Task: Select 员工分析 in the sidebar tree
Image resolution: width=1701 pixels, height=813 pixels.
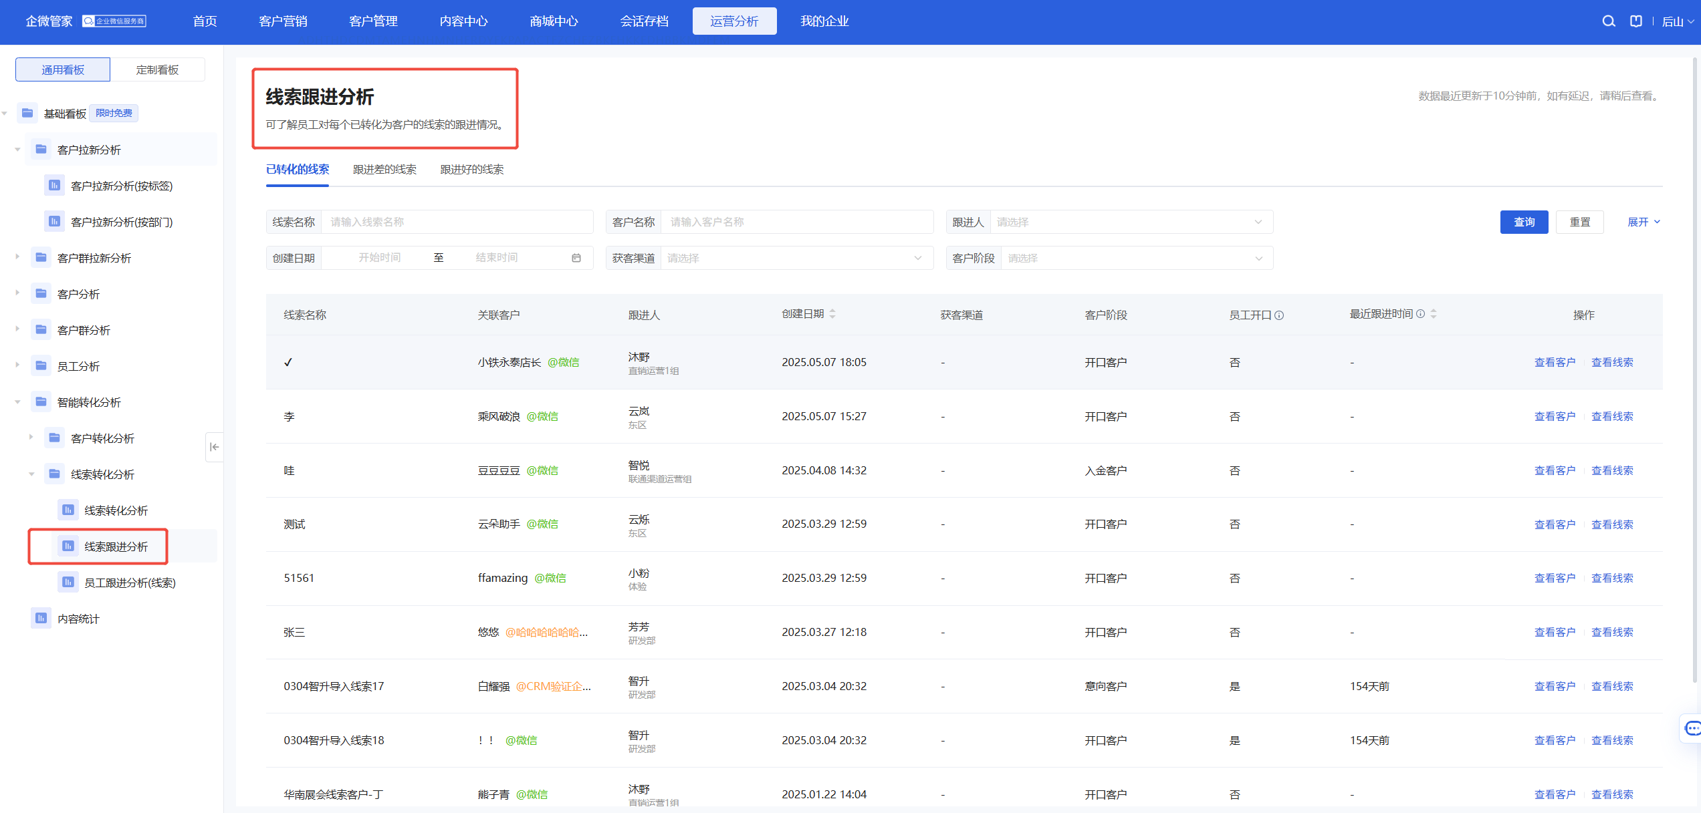Action: [78, 366]
